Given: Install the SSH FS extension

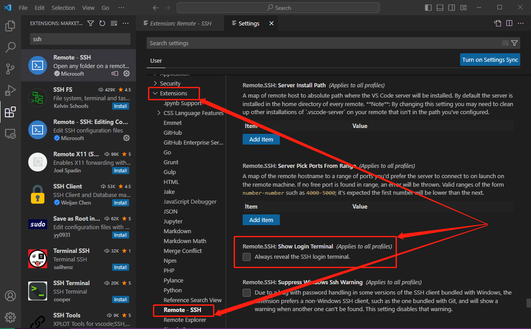Looking at the screenshot, I should click(x=120, y=106).
